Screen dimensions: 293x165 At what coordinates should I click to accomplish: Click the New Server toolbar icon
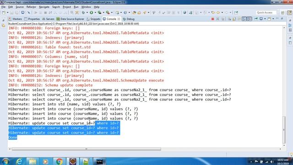click(x=117, y=12)
